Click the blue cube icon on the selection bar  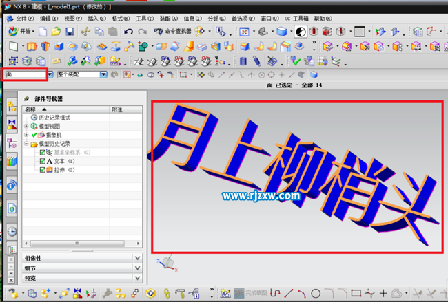(314, 75)
